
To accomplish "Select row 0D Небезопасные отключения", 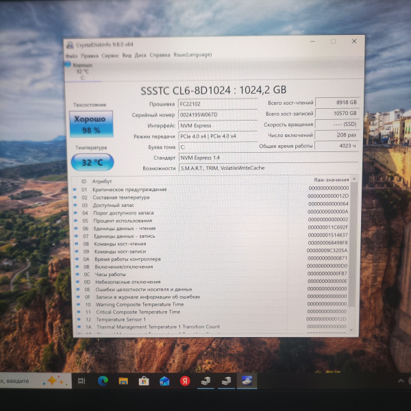I will point(212,282).
